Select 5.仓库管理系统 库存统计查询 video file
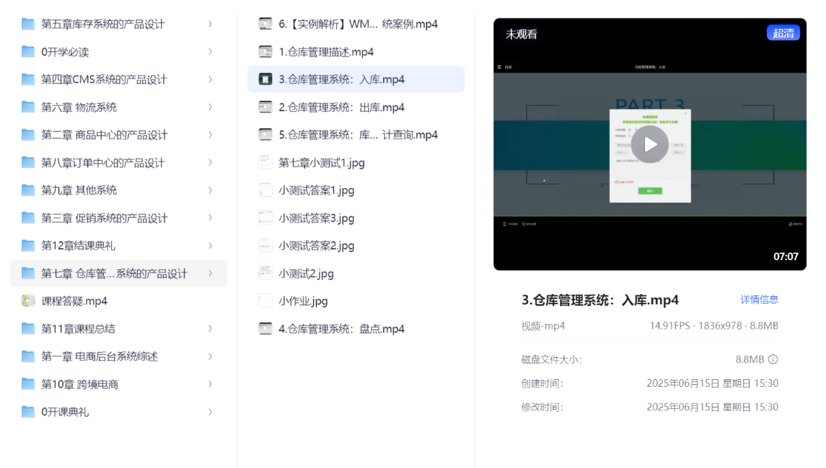This screenshot has width=826, height=468. [358, 135]
